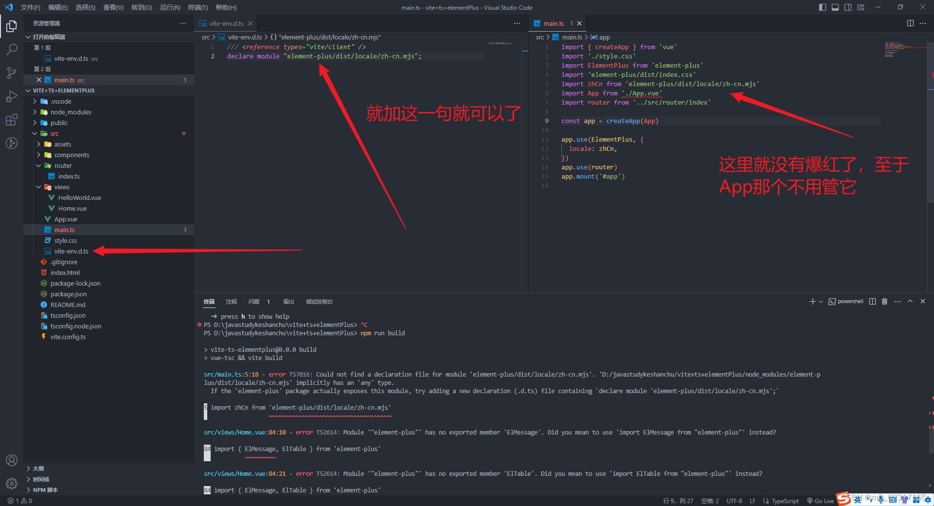Close the main.ts editor tab
The image size is (934, 506).
pos(579,23)
